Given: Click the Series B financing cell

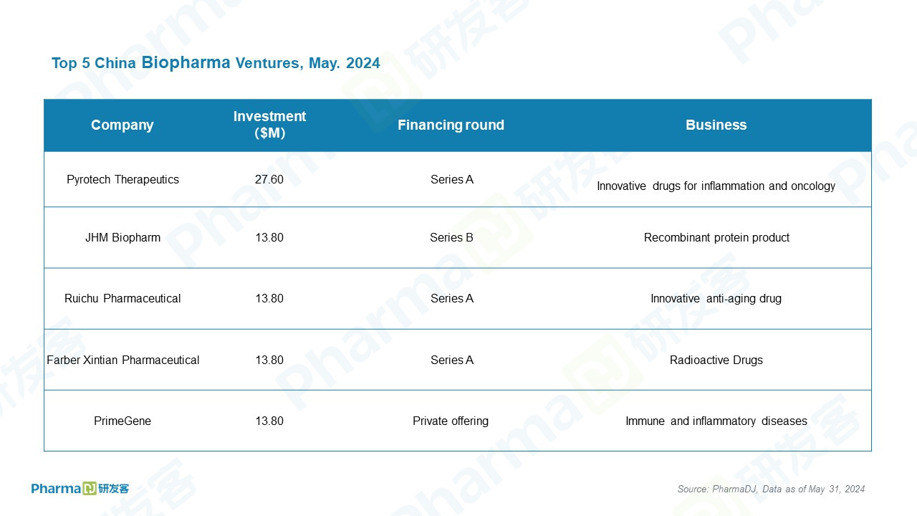Looking at the screenshot, I should [x=451, y=237].
